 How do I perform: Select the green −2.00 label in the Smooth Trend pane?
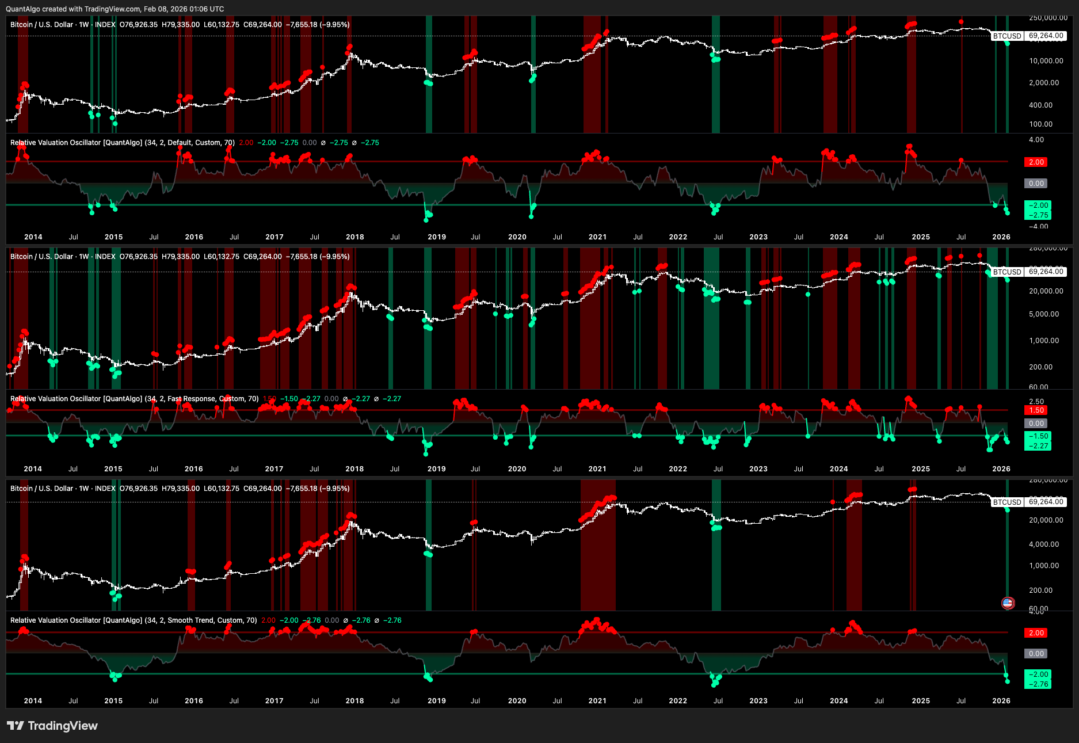tap(1038, 675)
